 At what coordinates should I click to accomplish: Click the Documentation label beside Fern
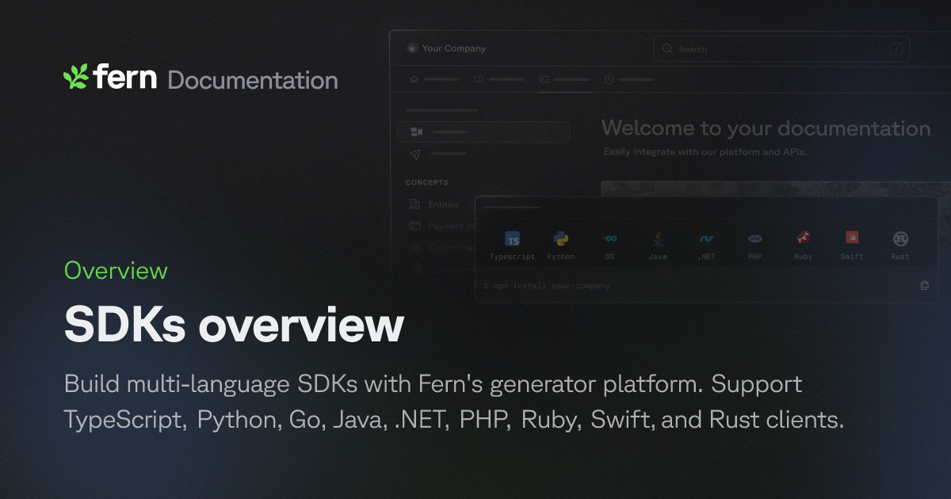253,80
